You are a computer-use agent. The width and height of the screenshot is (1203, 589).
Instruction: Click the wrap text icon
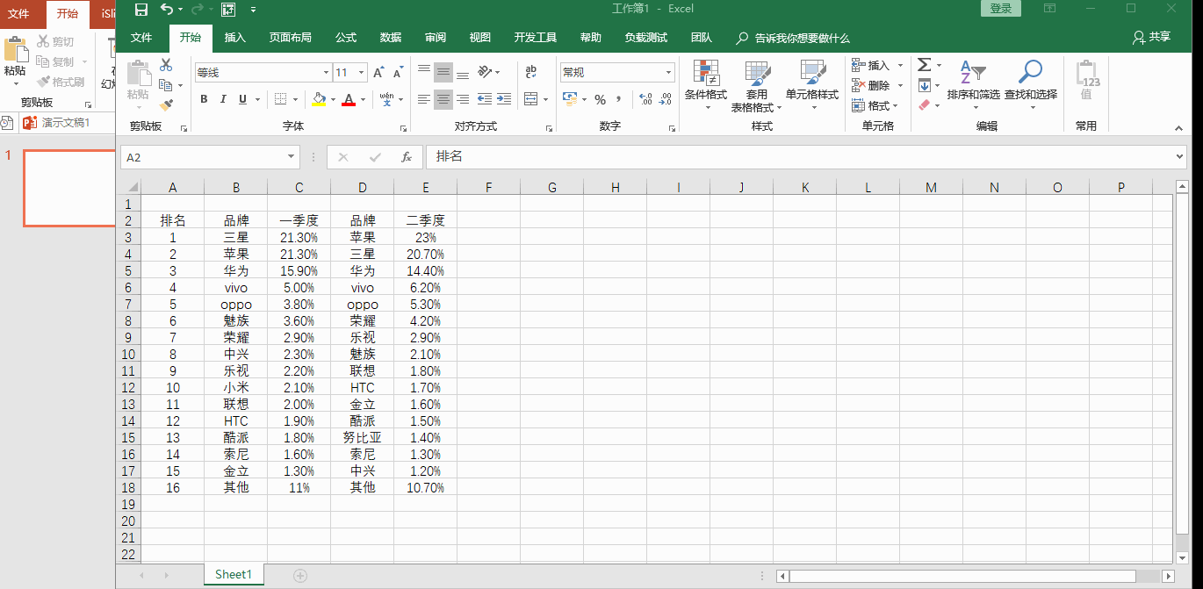[531, 72]
